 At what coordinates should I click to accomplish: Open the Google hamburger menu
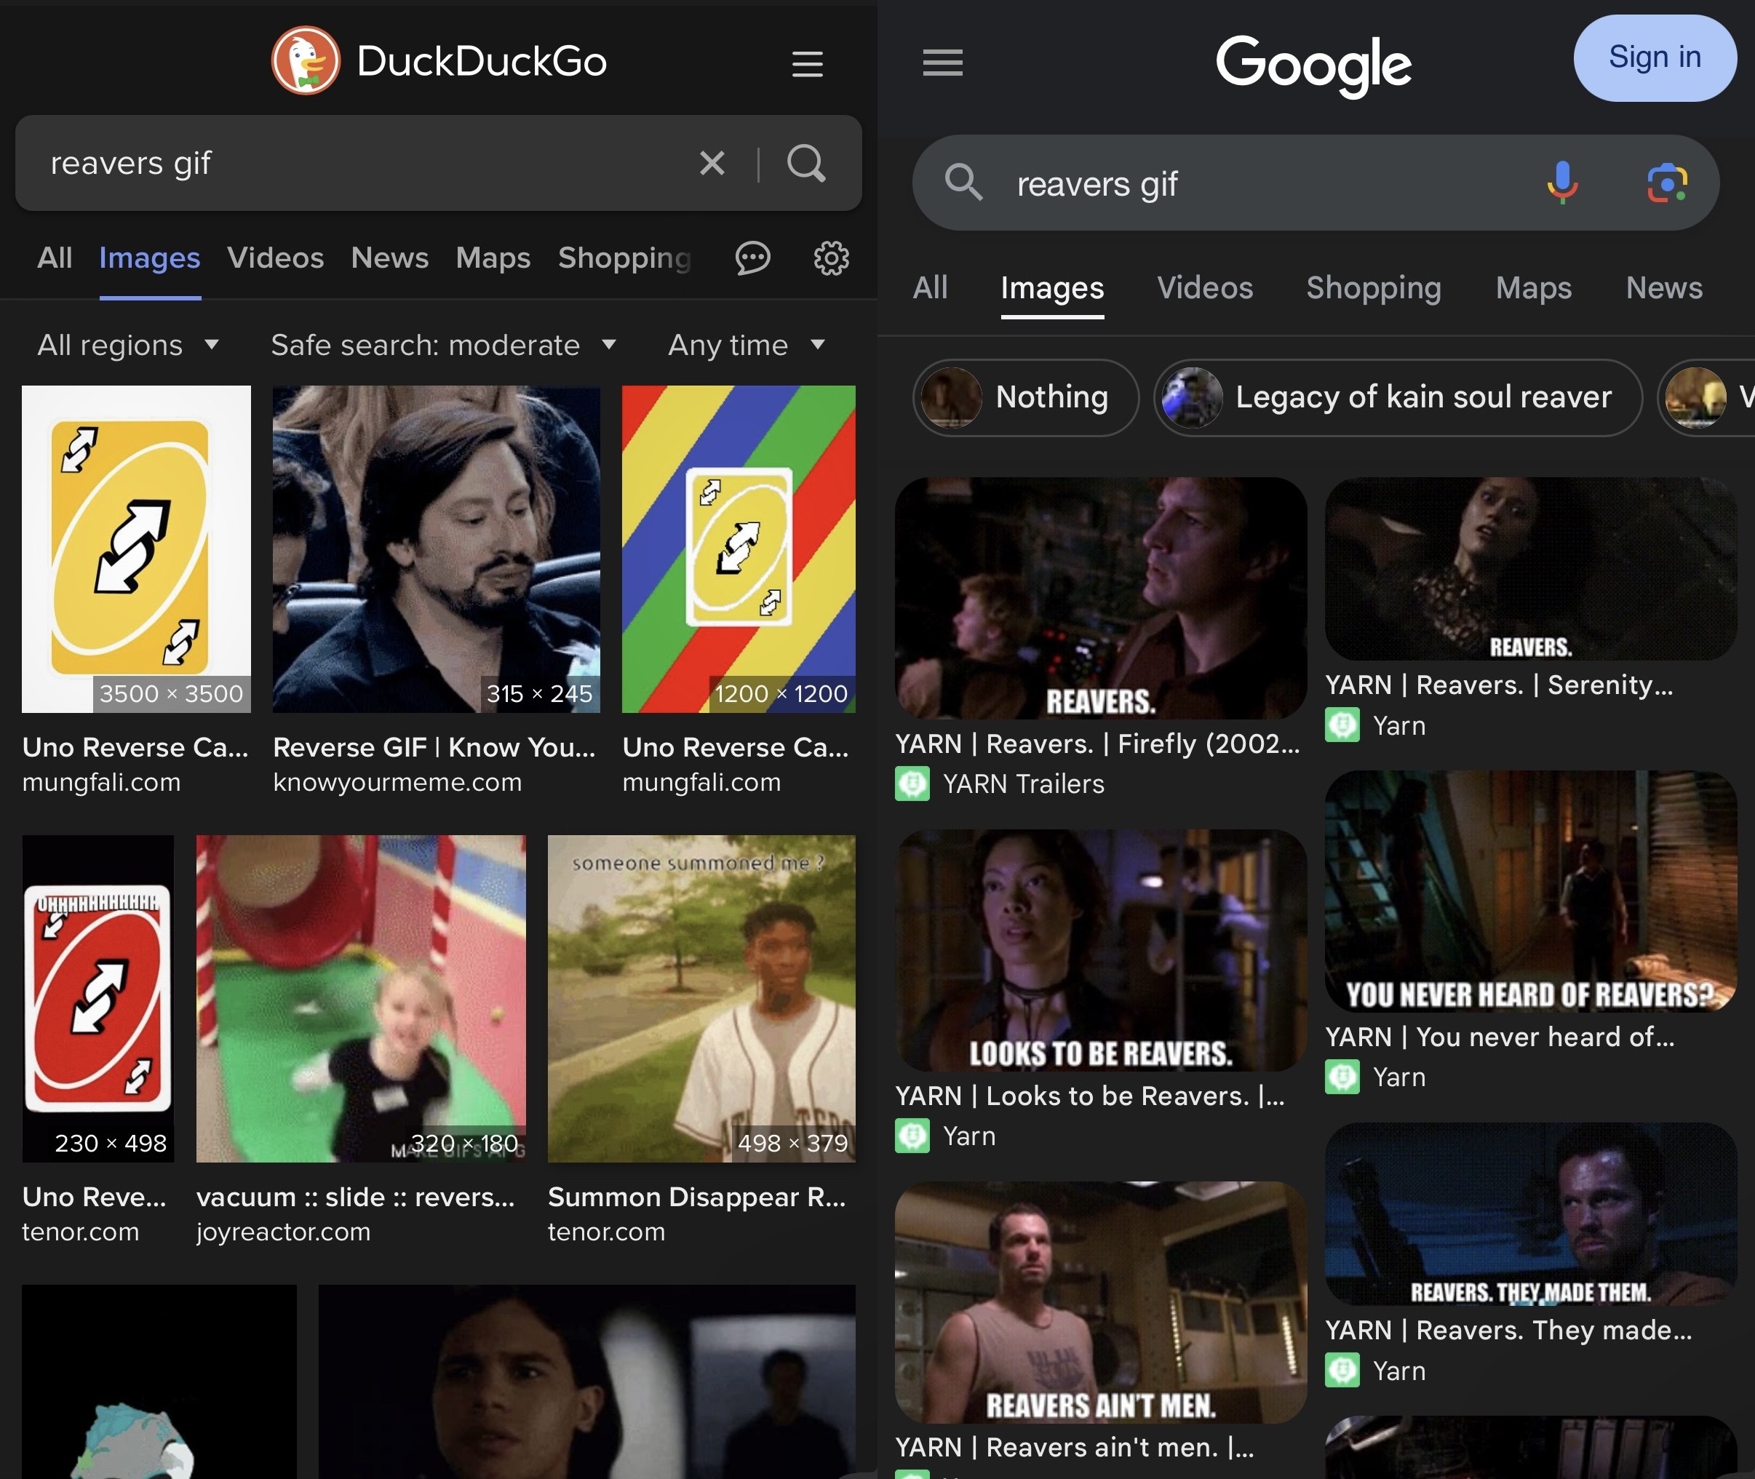pyautogui.click(x=942, y=62)
